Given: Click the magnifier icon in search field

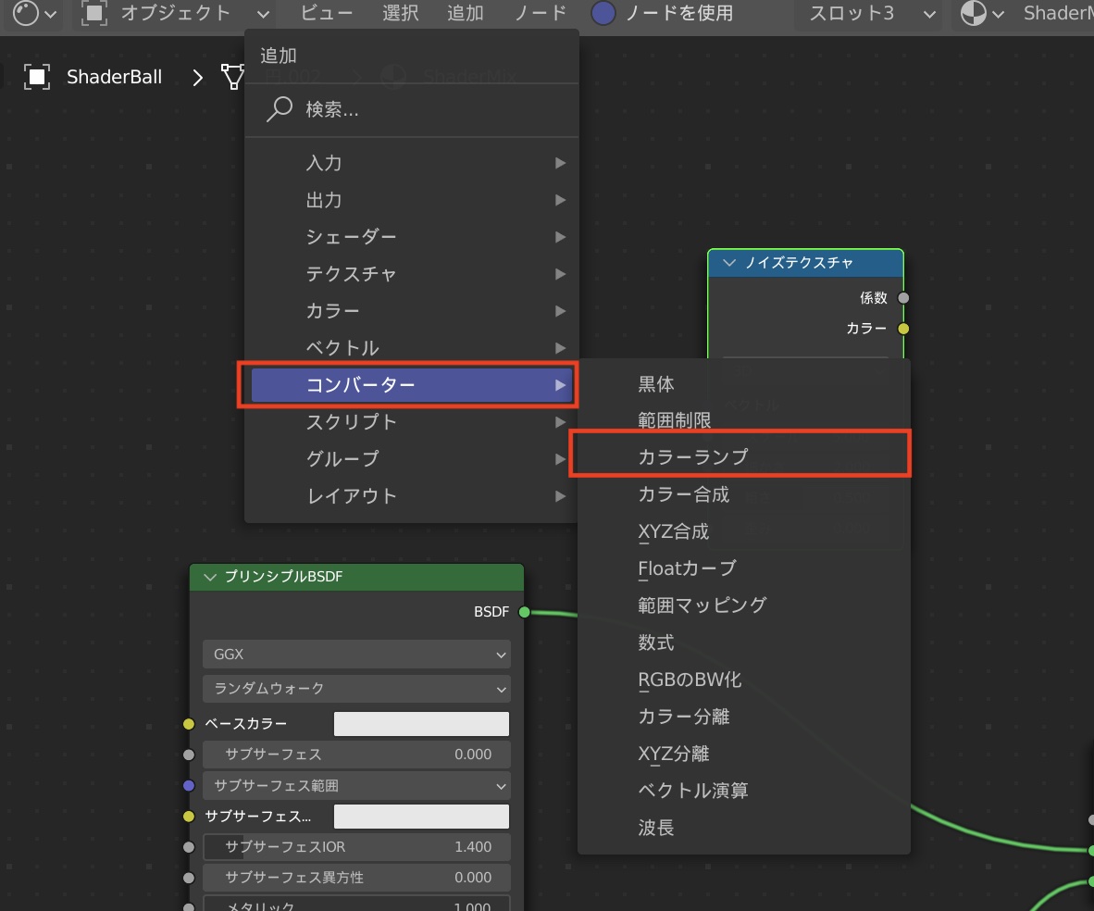Looking at the screenshot, I should (x=279, y=109).
